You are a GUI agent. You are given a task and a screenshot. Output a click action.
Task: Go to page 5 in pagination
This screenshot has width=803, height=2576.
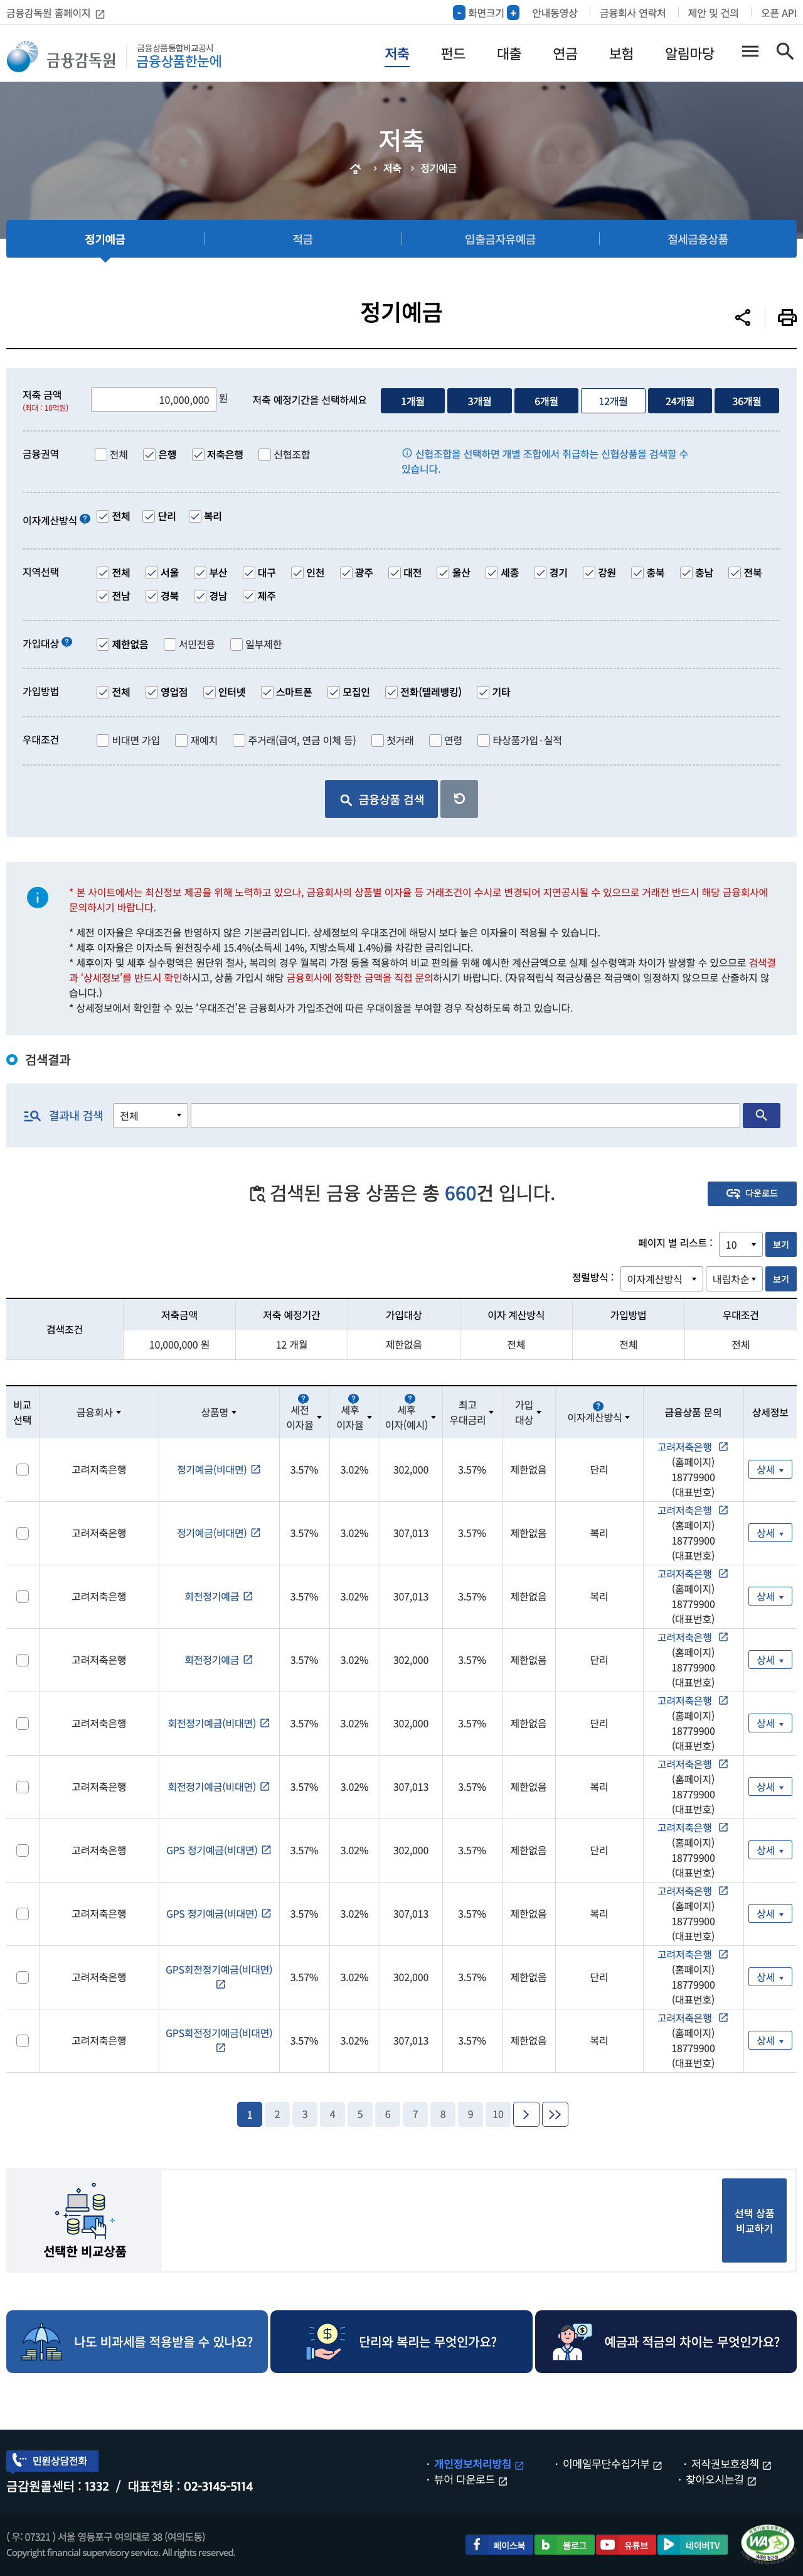coord(359,2114)
